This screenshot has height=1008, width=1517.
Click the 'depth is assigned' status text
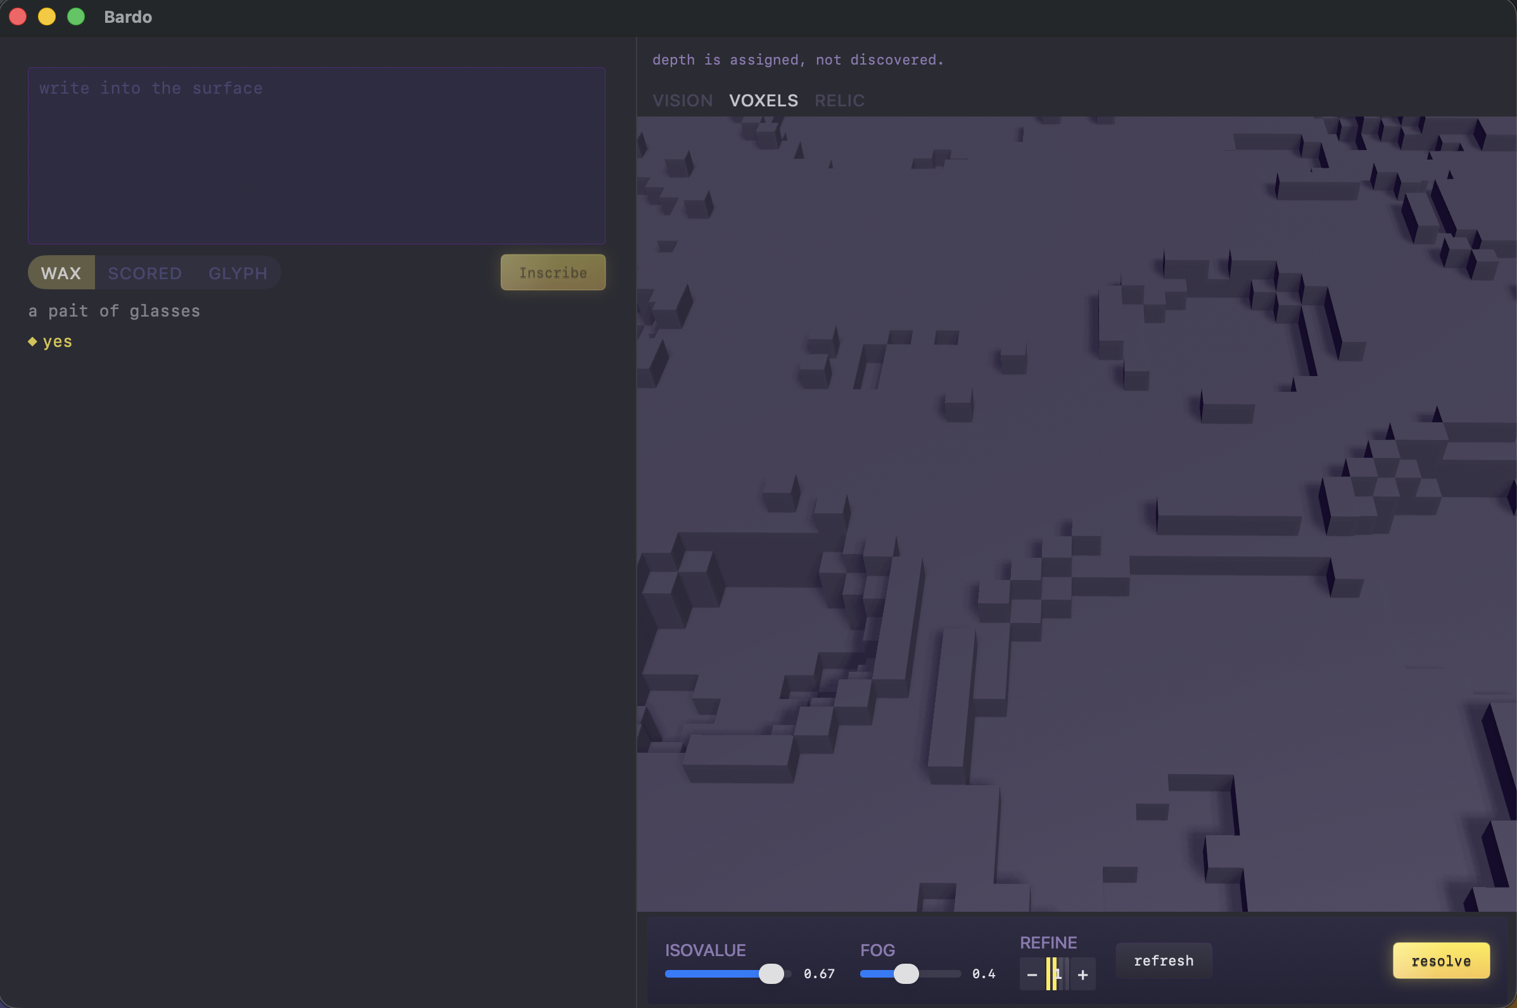click(x=798, y=59)
